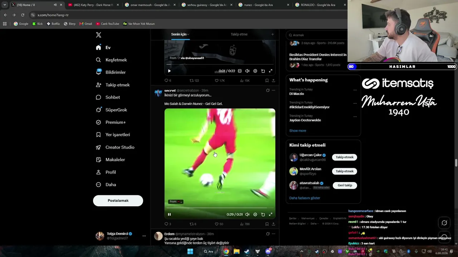Mute the X browser tab audio
The height and width of the screenshot is (257, 458).
pyautogui.click(x=55, y=5)
